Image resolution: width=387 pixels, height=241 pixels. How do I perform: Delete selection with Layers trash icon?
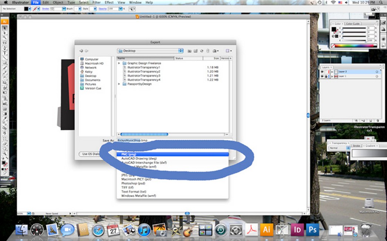tap(378, 120)
